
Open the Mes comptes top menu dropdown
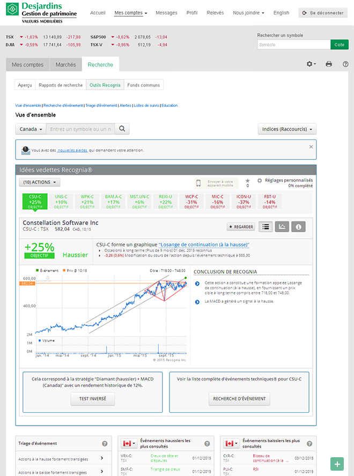coord(131,13)
